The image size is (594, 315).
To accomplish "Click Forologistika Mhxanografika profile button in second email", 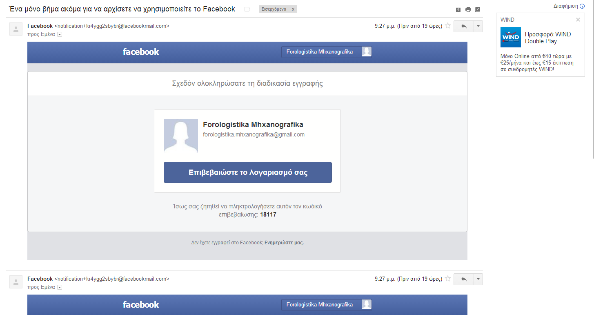I will (327, 305).
